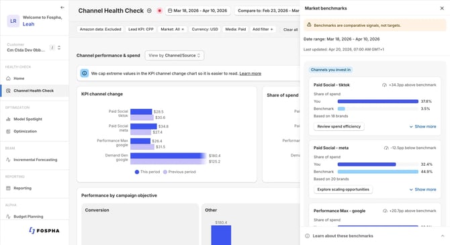
Task: Click the red status indicator icon
Action: tap(160, 11)
